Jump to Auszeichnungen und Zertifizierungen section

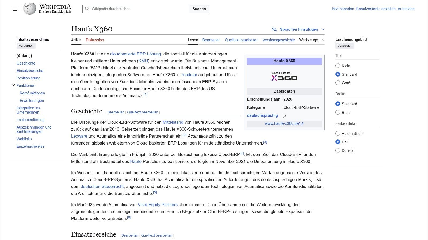(x=34, y=129)
